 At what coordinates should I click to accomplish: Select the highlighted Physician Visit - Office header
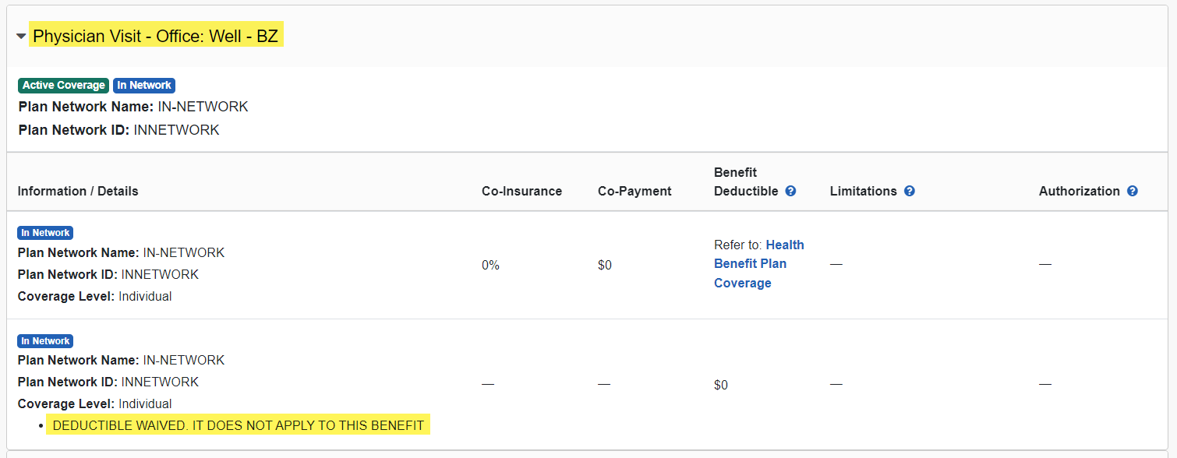pyautogui.click(x=156, y=35)
